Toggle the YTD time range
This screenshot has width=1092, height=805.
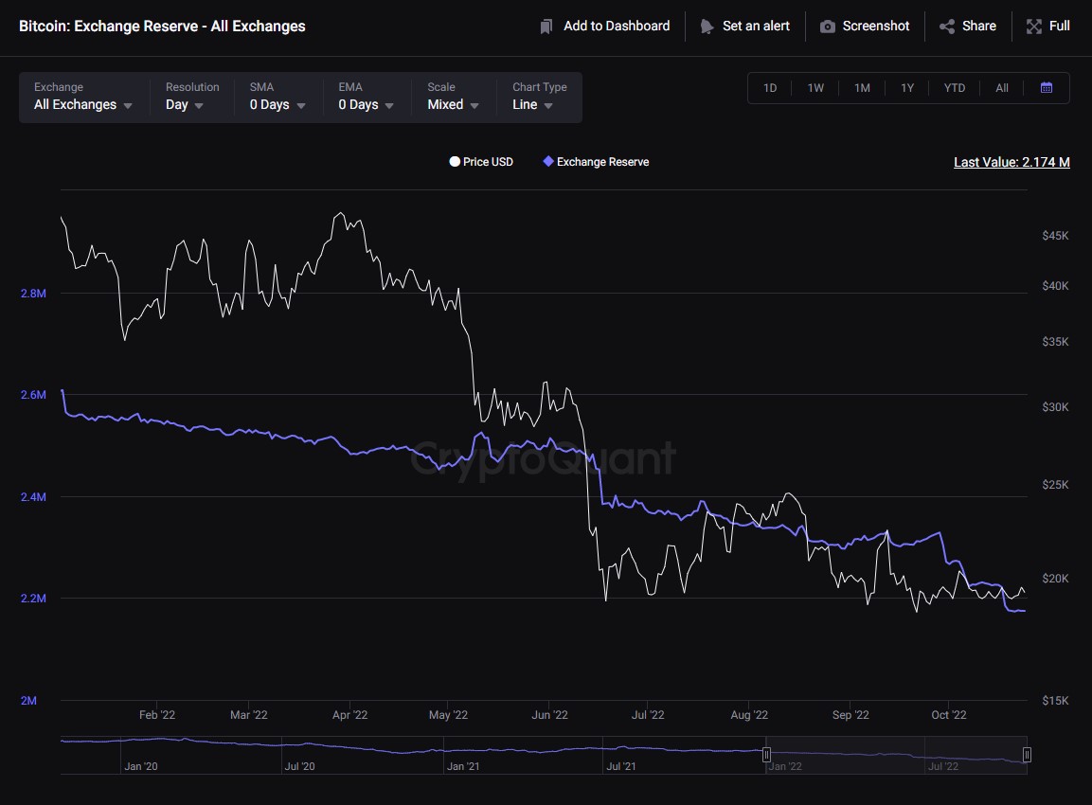pyautogui.click(x=954, y=87)
